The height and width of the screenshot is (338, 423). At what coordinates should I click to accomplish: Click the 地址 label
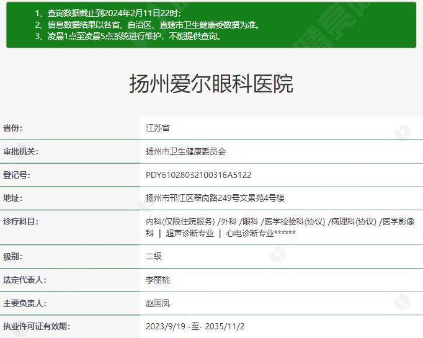coord(12,198)
